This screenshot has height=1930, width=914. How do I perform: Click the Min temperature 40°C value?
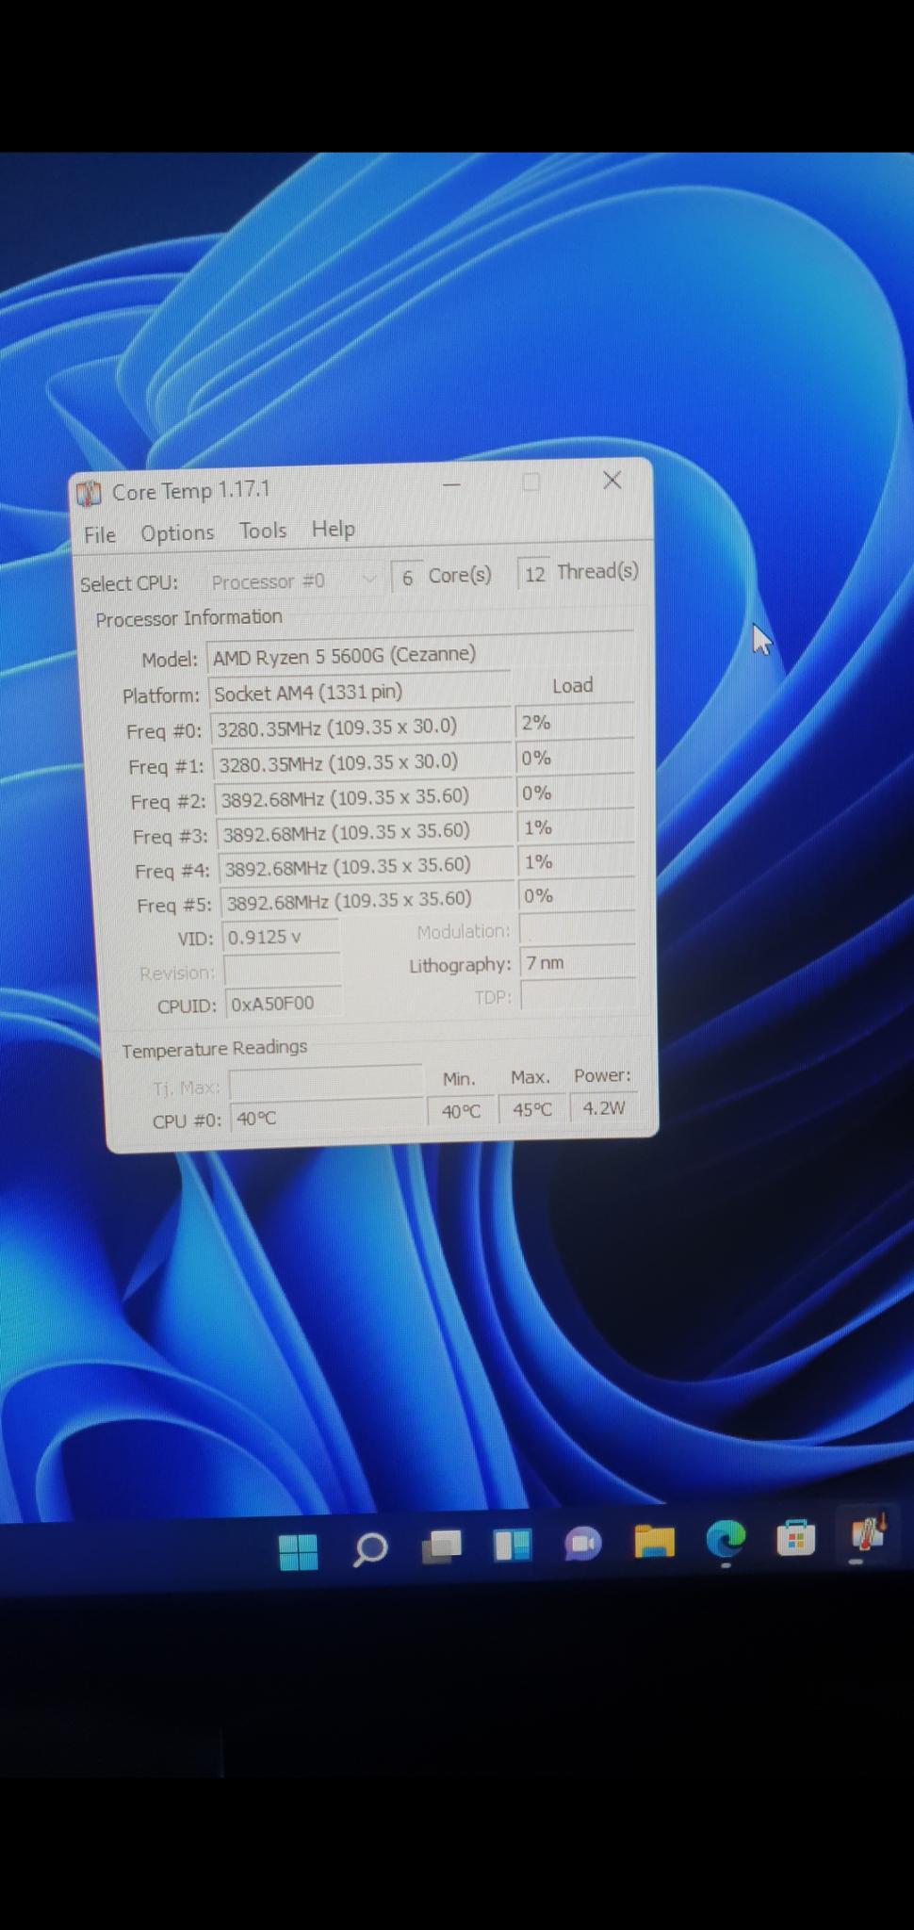point(461,1112)
